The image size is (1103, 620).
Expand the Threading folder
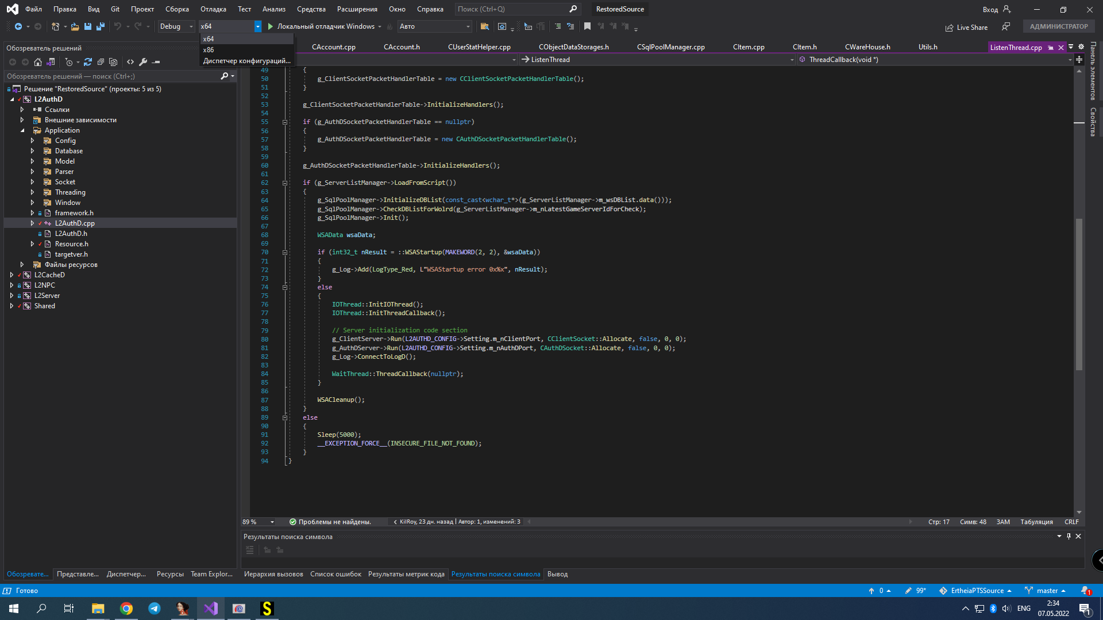(x=32, y=192)
